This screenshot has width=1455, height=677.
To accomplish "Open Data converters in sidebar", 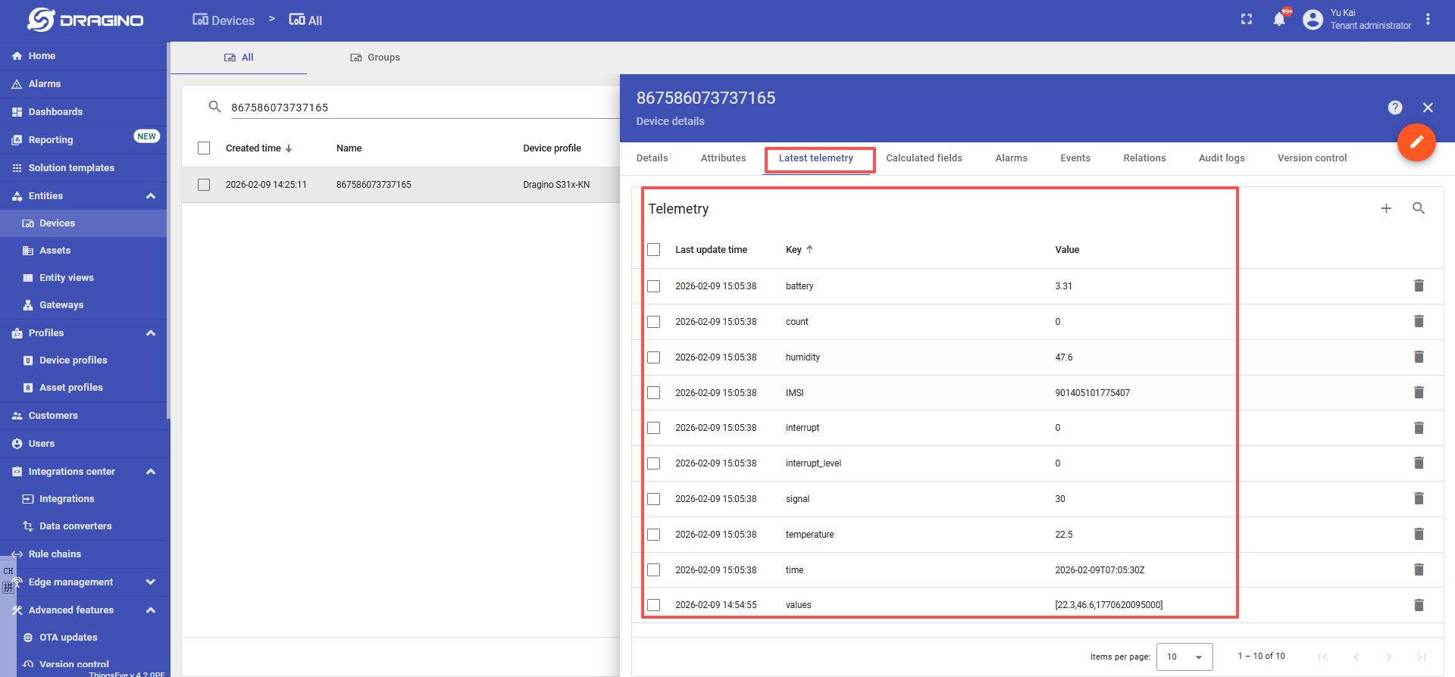I will click(83, 526).
